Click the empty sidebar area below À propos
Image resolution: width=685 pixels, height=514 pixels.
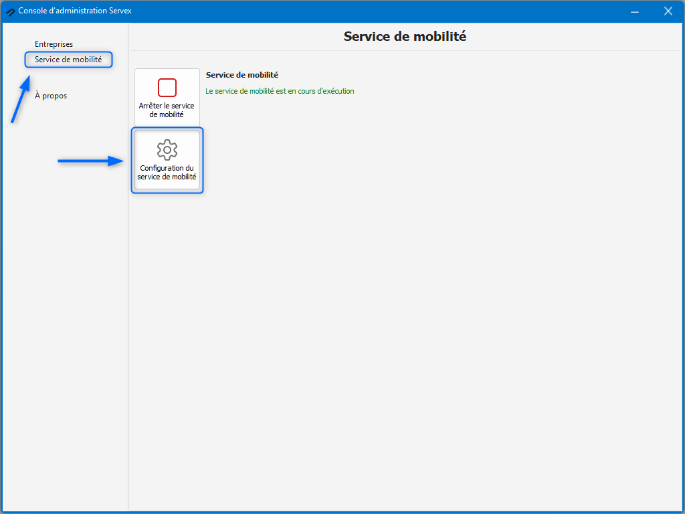coord(64,301)
